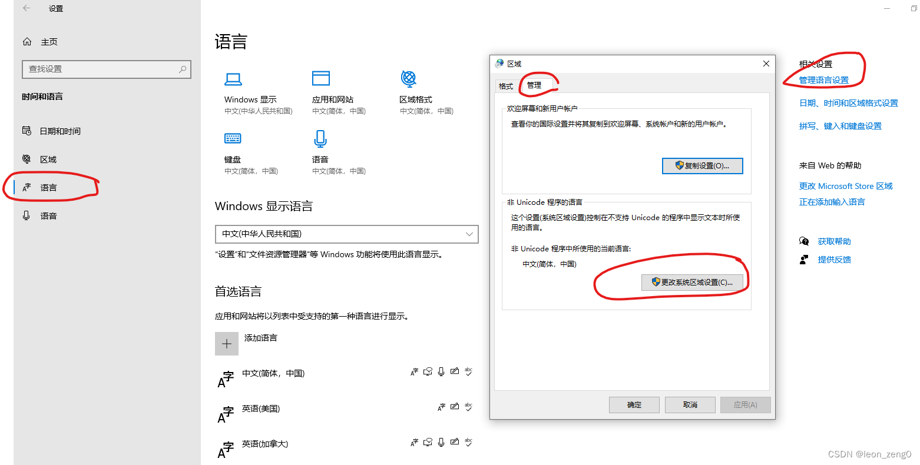Click the 取消 button

[690, 405]
